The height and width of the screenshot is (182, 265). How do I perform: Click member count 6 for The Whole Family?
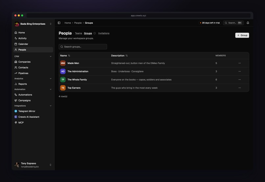tap(216, 80)
